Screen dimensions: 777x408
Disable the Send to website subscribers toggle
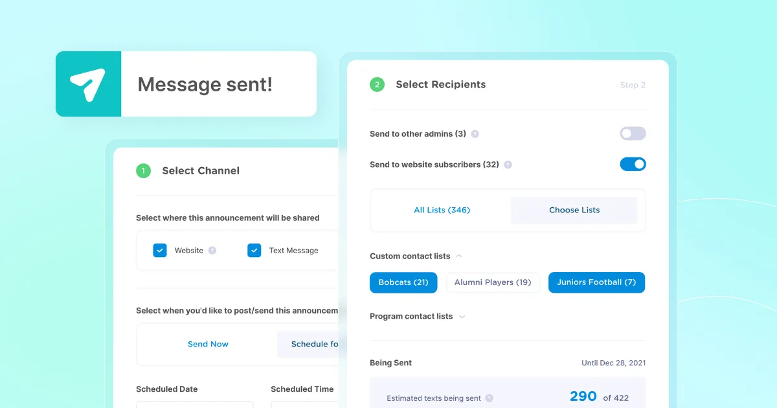[633, 164]
